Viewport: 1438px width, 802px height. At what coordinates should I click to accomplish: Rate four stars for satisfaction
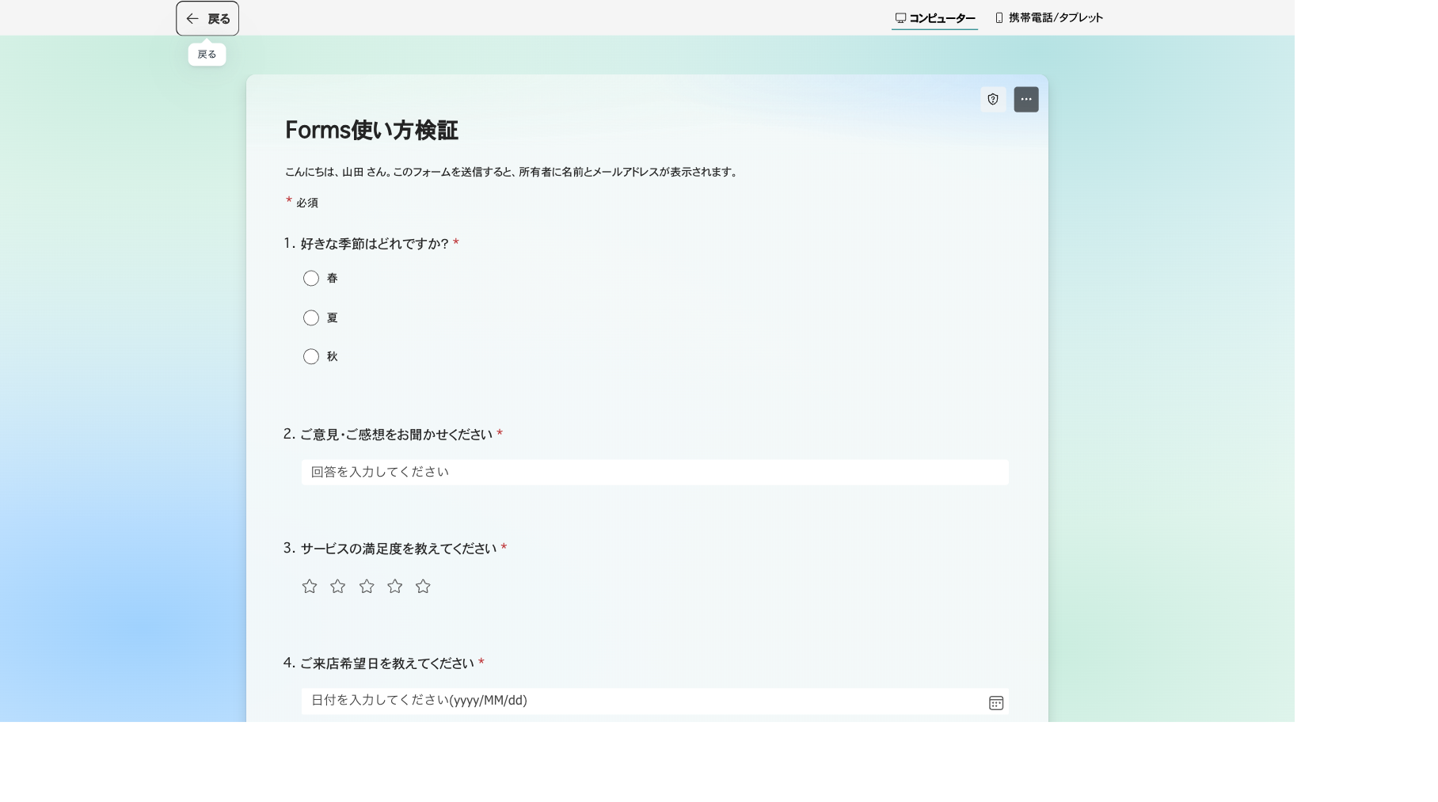click(395, 586)
